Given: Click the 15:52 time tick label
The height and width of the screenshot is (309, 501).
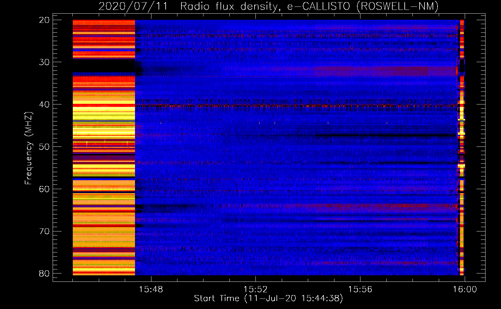Looking at the screenshot, I should pyautogui.click(x=255, y=290).
